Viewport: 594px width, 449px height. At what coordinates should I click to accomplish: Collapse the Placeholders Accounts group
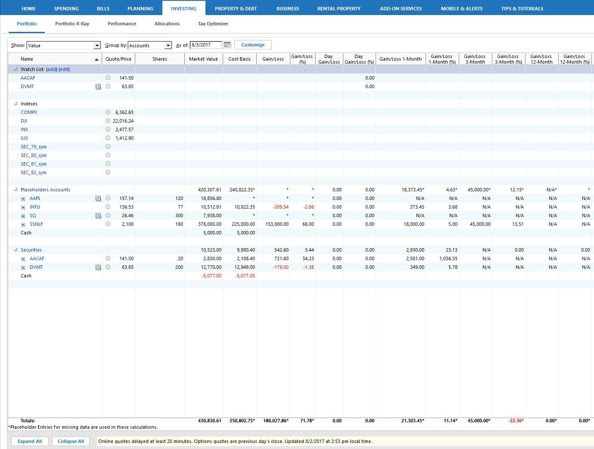(16, 190)
